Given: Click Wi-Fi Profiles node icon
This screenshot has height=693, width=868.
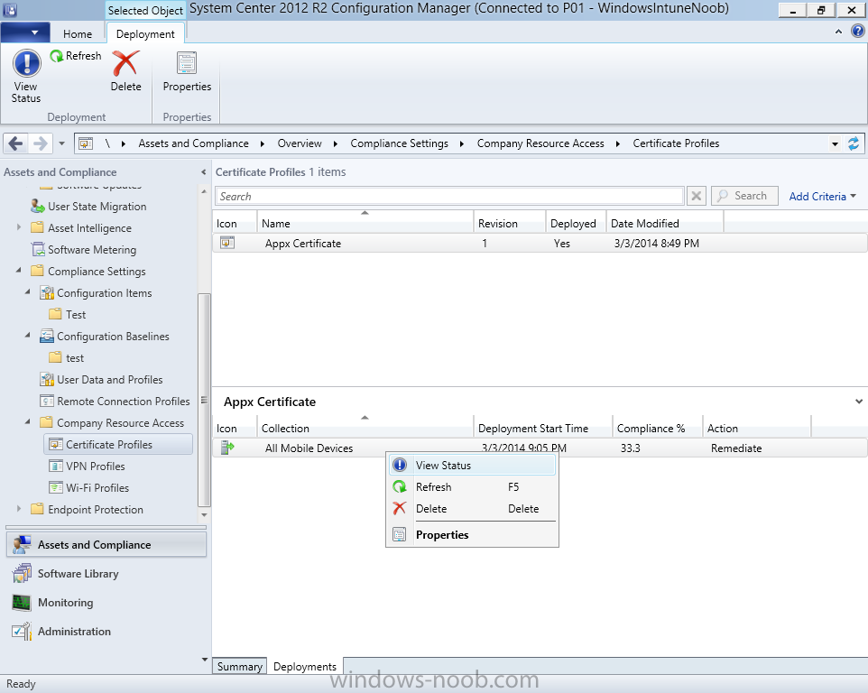Looking at the screenshot, I should pos(55,487).
